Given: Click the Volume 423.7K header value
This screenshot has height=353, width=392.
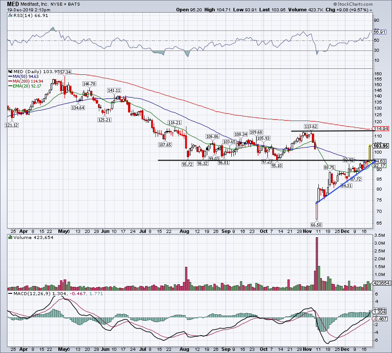Looking at the screenshot, I should (x=306, y=10).
